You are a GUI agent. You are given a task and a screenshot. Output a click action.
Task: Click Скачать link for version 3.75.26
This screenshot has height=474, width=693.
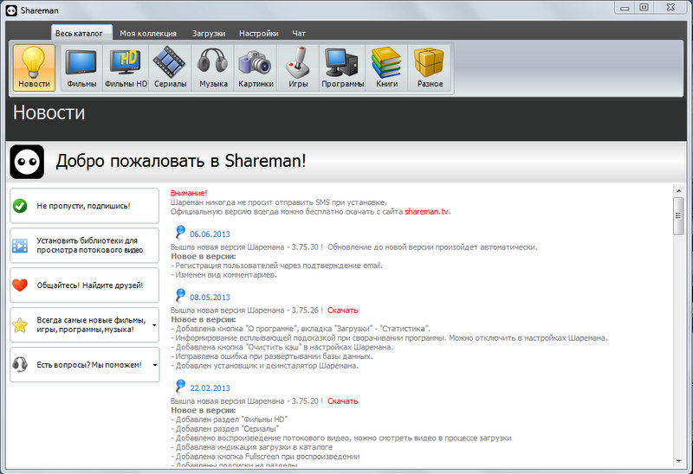click(x=342, y=311)
